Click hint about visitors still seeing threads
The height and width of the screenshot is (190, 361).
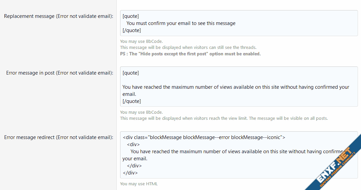(x=188, y=48)
